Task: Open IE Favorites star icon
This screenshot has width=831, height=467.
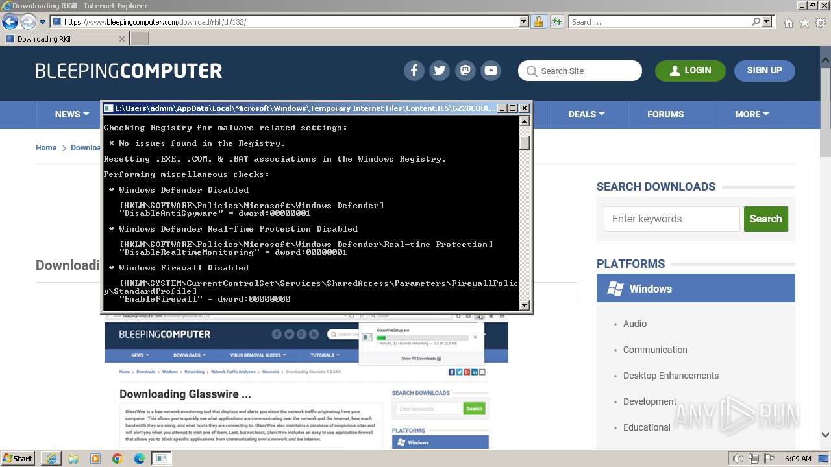Action: pyautogui.click(x=804, y=23)
